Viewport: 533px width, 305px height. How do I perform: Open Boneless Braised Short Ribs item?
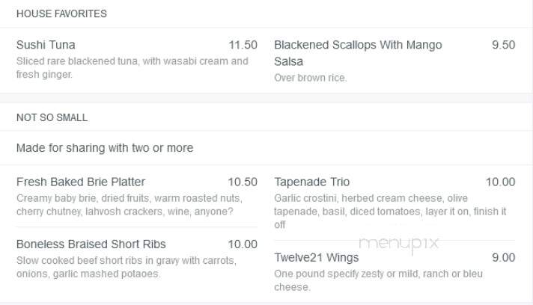click(x=91, y=244)
